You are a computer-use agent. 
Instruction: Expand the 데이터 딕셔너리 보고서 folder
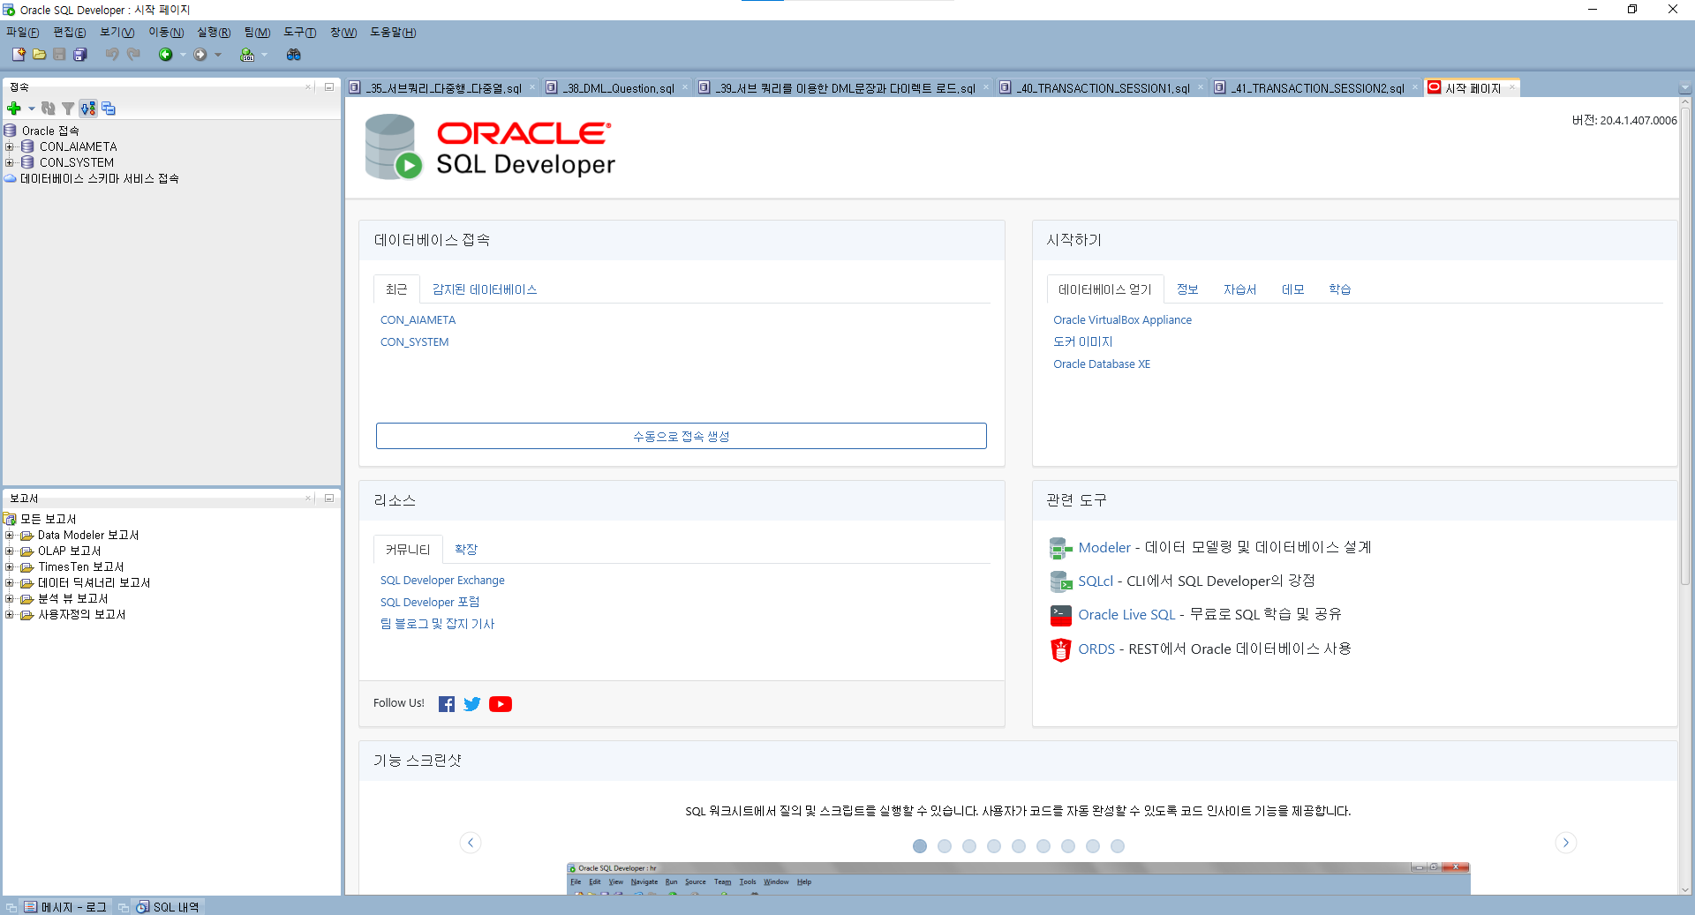point(9,582)
